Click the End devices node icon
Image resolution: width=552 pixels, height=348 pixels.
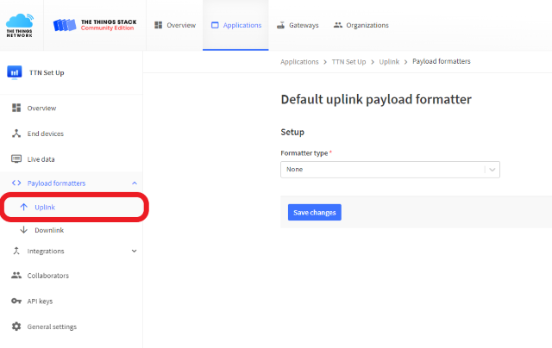click(x=16, y=134)
